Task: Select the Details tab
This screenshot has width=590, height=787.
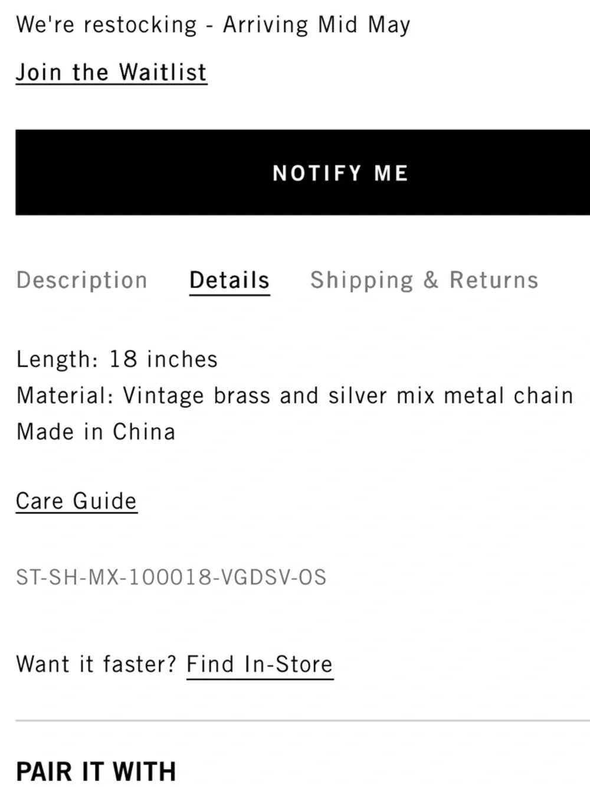Action: click(230, 280)
